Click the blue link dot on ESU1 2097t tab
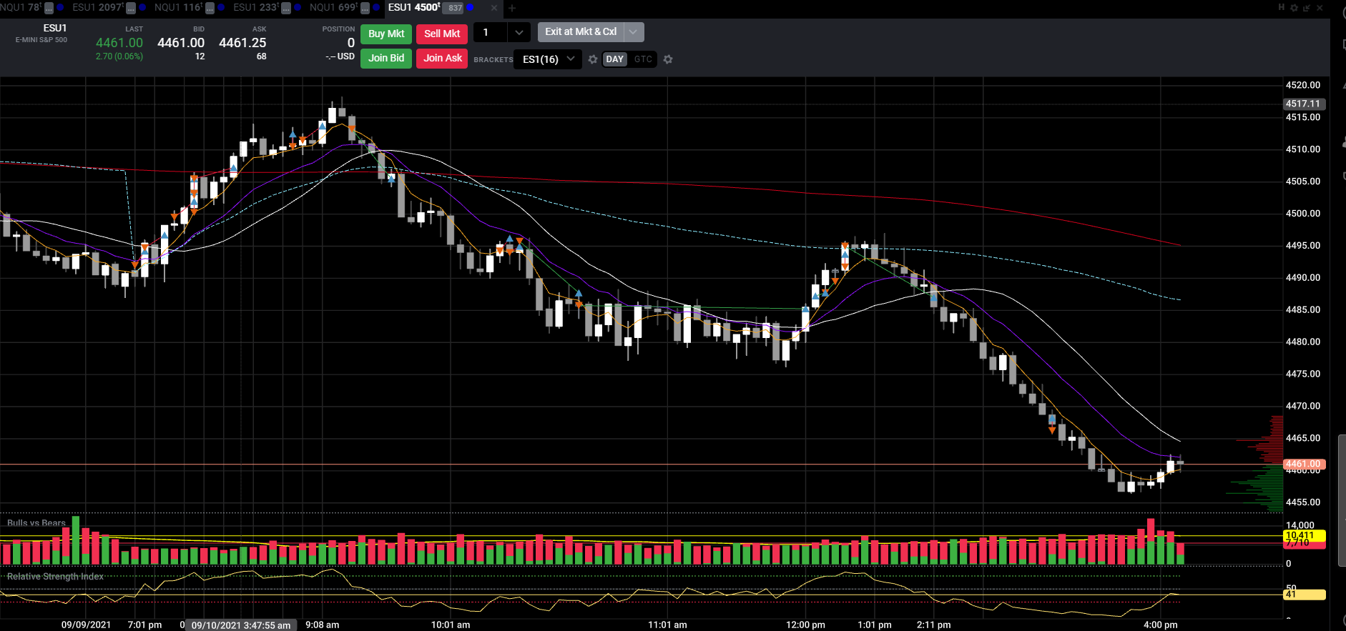The height and width of the screenshot is (631, 1346). coord(142,8)
